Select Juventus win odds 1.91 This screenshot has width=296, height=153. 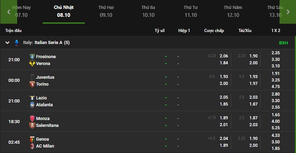tap(275, 74)
